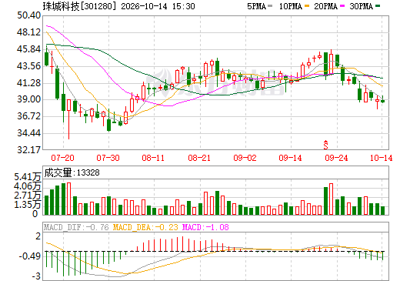Click the tallest red volume bar near 09-24
Viewport: 400px width, 281px height.
(x=331, y=199)
